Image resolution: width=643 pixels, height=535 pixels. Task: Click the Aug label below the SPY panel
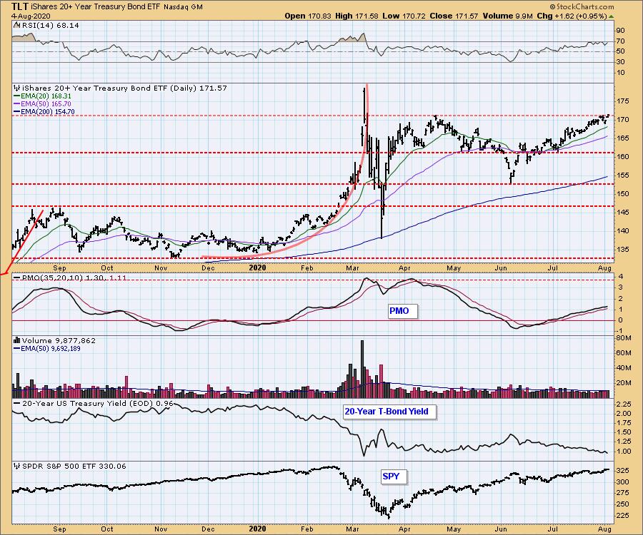[605, 529]
